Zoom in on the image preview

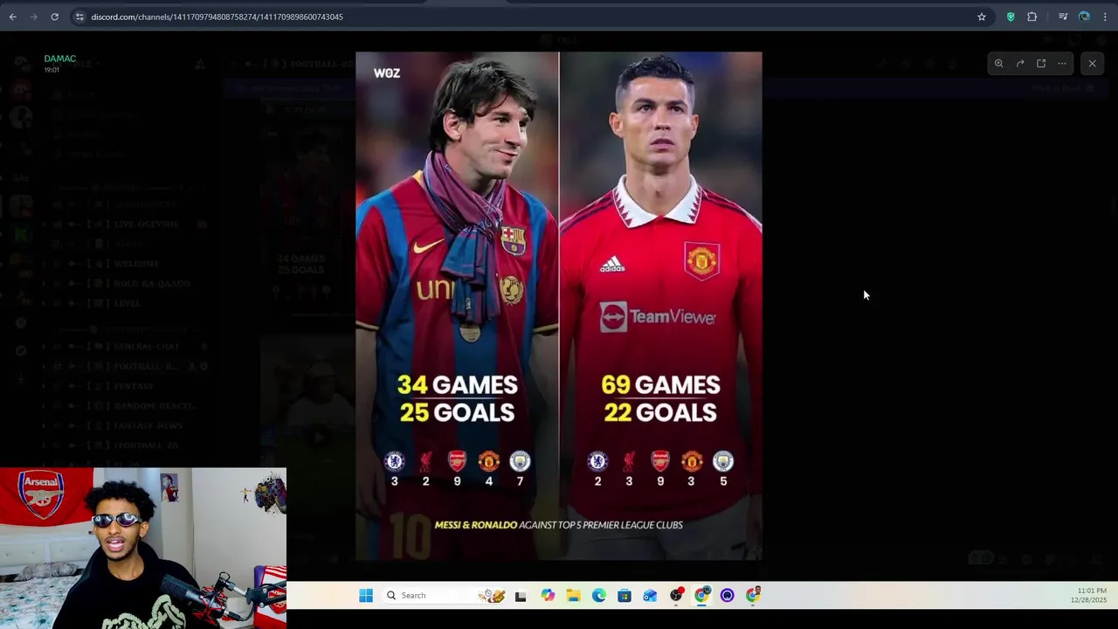click(x=998, y=64)
